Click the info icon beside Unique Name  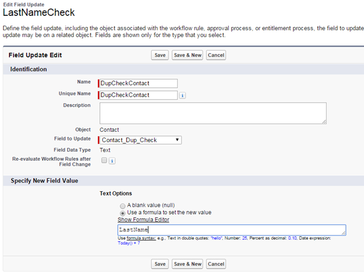coord(182,96)
